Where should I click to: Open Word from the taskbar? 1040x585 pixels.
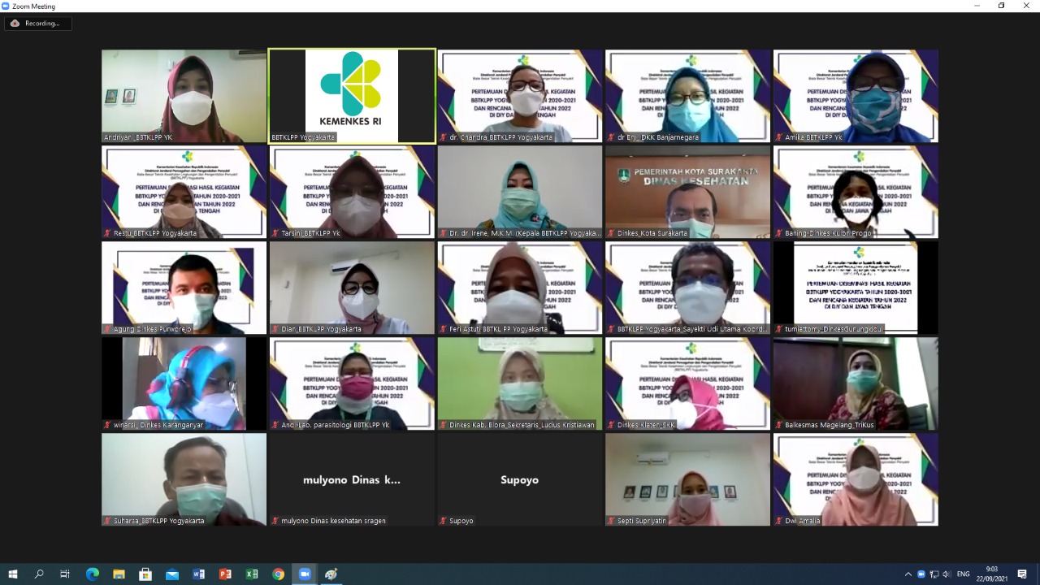coord(199,574)
